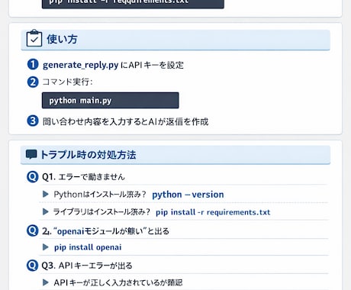Click the Q3. APIキーエラーが出る question text
Viewport: 351px width, 290px height.
tap(87, 266)
